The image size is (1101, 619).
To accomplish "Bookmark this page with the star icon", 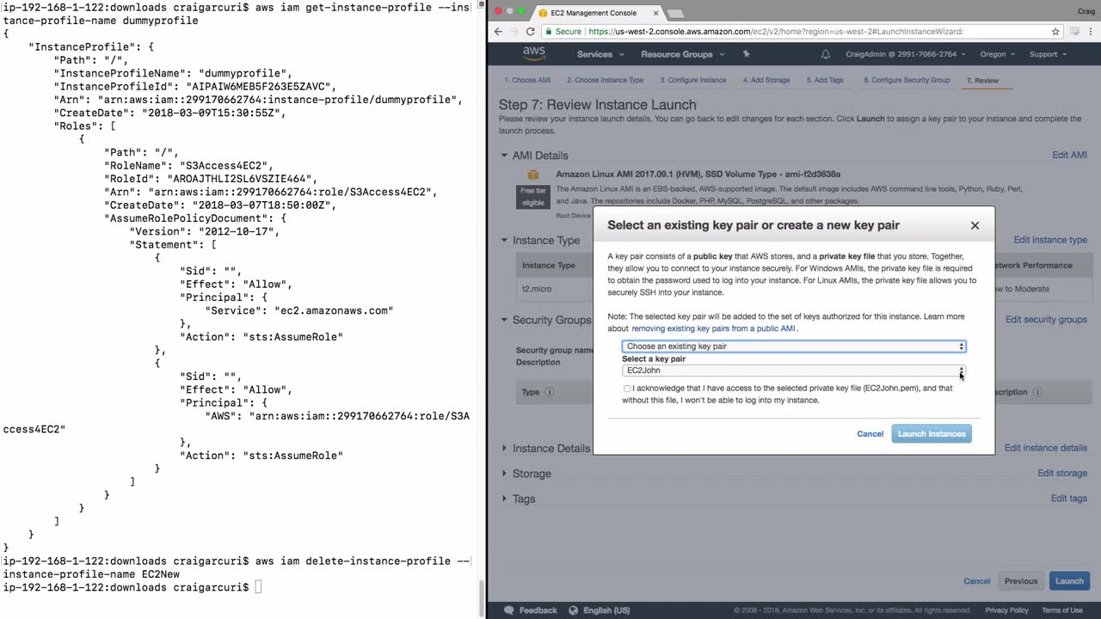I will pyautogui.click(x=1055, y=32).
